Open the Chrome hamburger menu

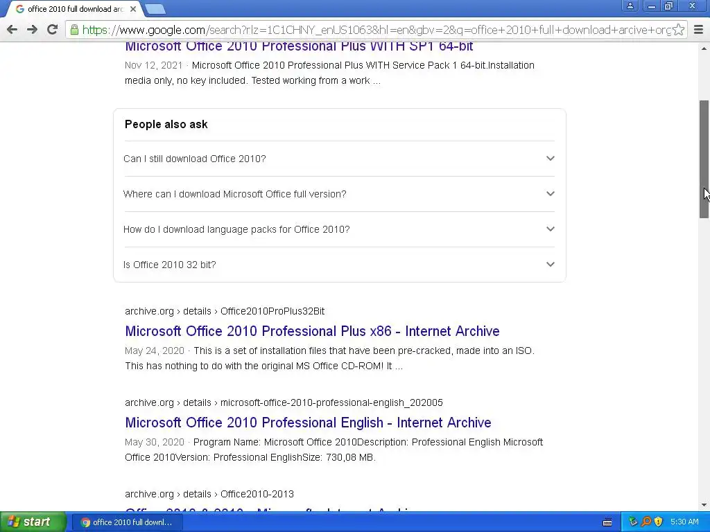click(x=699, y=30)
